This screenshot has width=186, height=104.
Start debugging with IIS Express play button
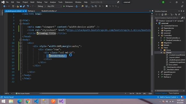tap(64, 6)
